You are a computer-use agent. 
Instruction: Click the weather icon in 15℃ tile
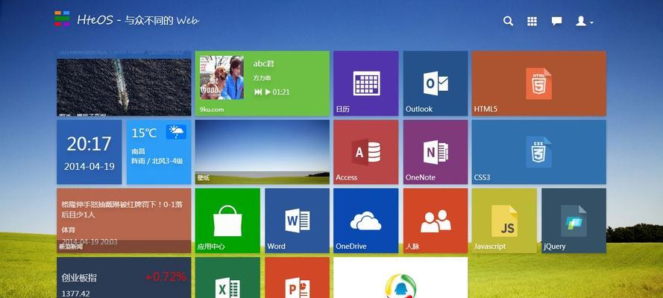[176, 132]
